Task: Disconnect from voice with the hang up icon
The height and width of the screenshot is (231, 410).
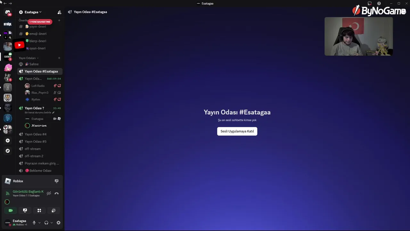Action: click(57, 193)
